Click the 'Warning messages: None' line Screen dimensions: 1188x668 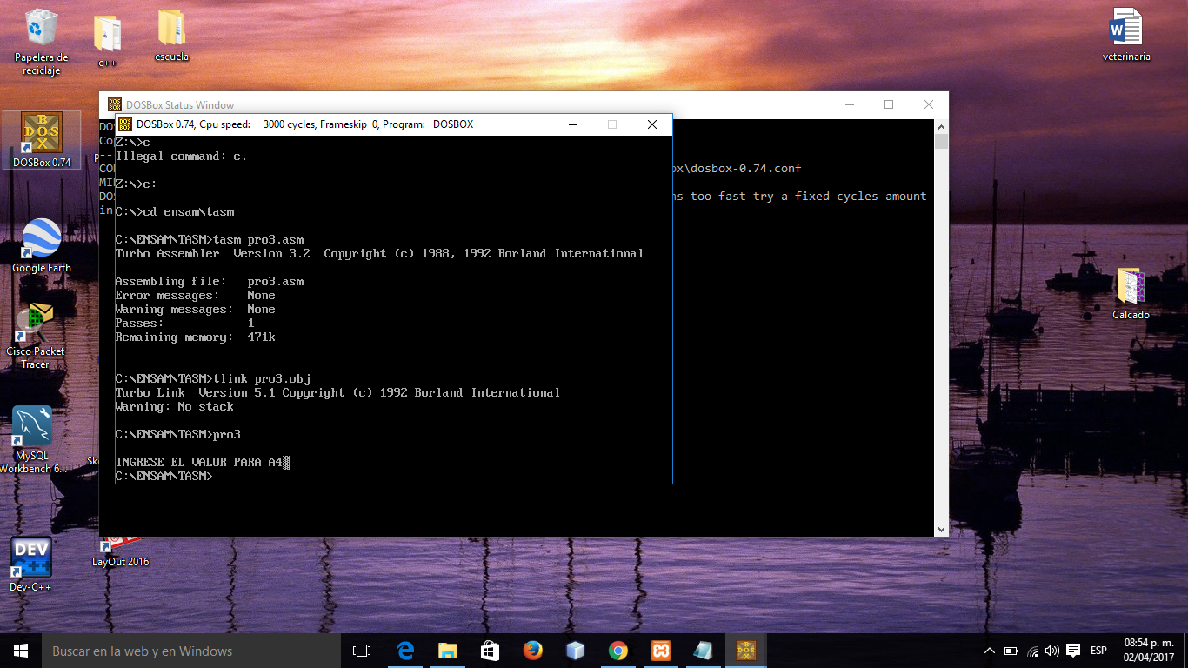(x=196, y=310)
